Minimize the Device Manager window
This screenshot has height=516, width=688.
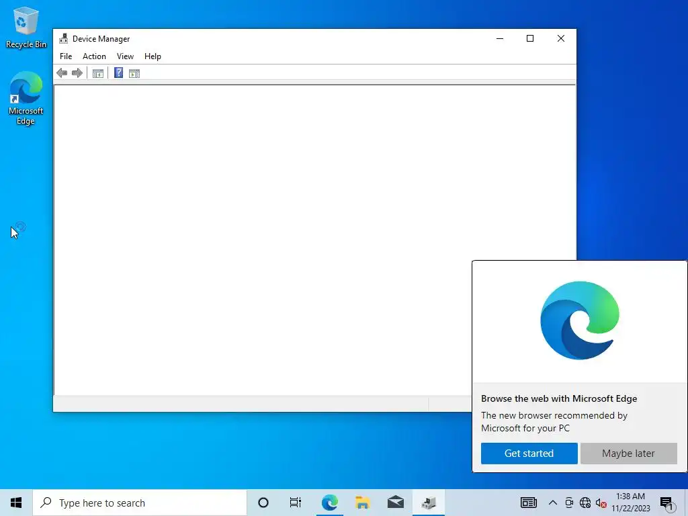coord(500,38)
